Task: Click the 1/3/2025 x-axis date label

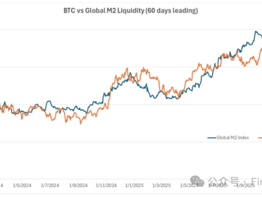Action: coord(161,185)
